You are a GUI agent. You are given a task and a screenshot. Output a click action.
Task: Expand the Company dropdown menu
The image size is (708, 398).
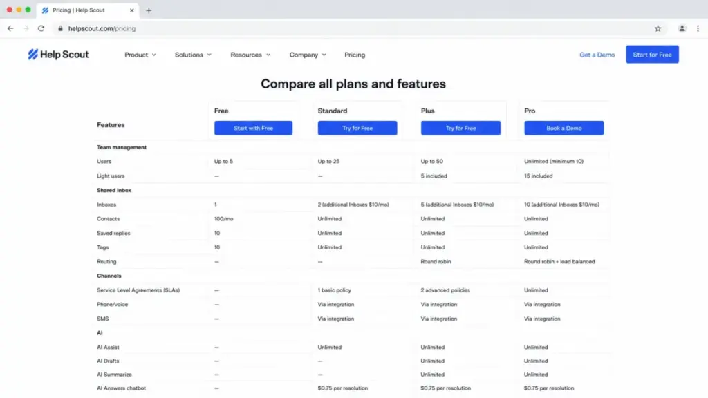tap(308, 55)
